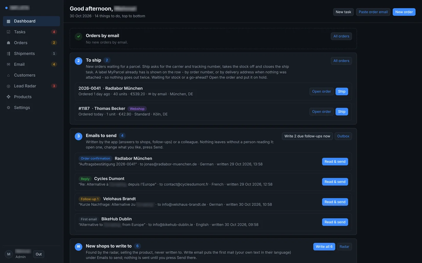This screenshot has width=422, height=263.
Task: Open the Lead Radar section
Action: [31, 86]
